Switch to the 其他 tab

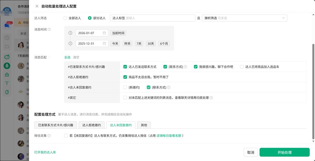click(x=144, y=125)
